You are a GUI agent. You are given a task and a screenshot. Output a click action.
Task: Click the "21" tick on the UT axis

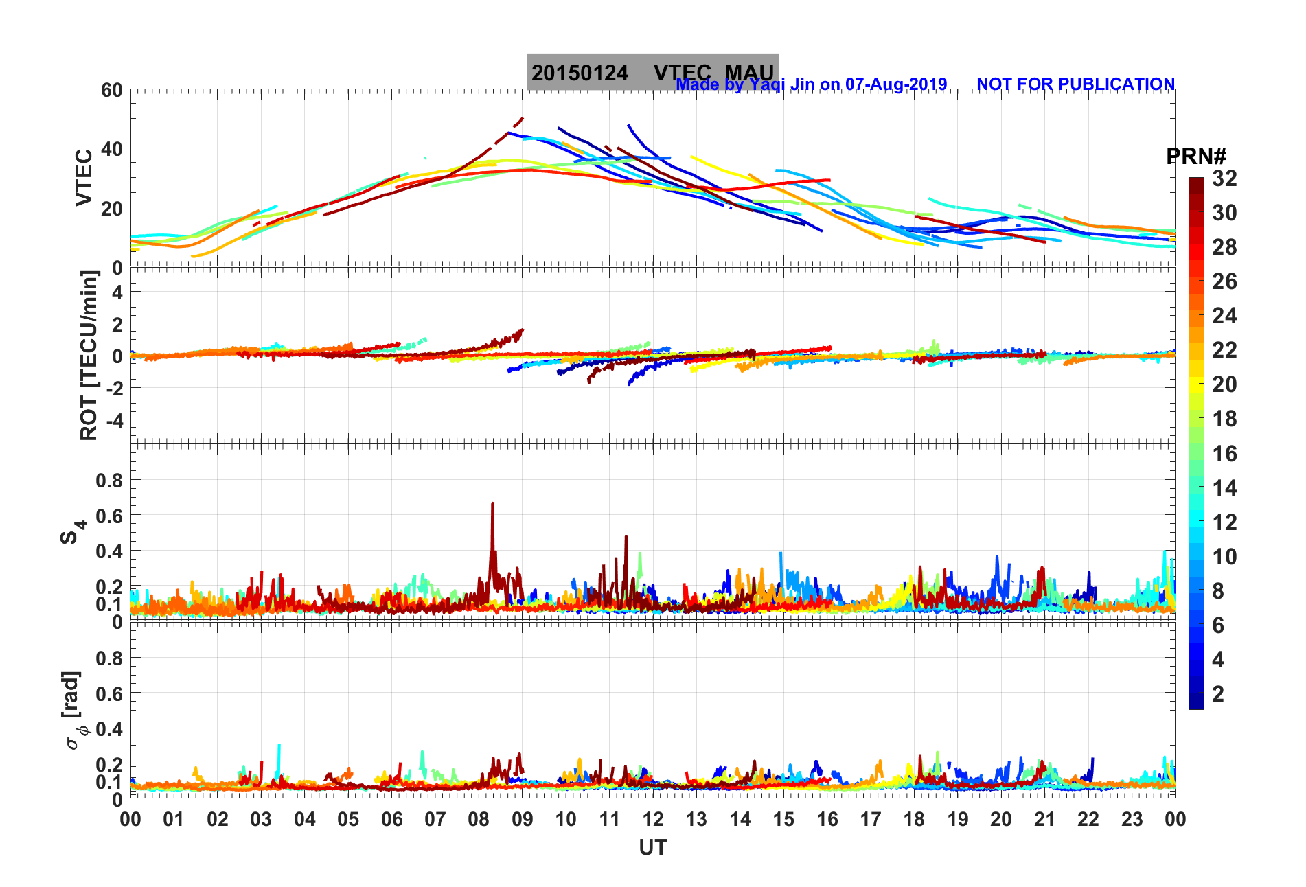[1045, 819]
